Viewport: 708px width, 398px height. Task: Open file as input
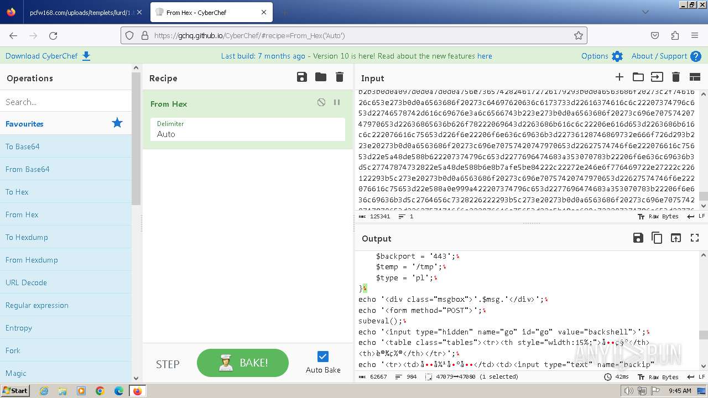(x=657, y=77)
